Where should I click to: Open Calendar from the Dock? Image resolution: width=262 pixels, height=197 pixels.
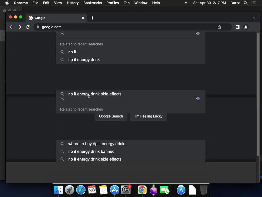[92, 190]
